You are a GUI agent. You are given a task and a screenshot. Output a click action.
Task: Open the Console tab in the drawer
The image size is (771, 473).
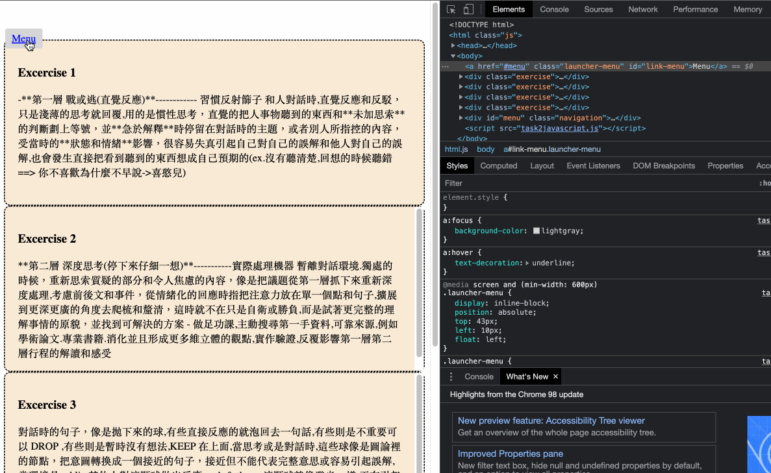pos(479,377)
